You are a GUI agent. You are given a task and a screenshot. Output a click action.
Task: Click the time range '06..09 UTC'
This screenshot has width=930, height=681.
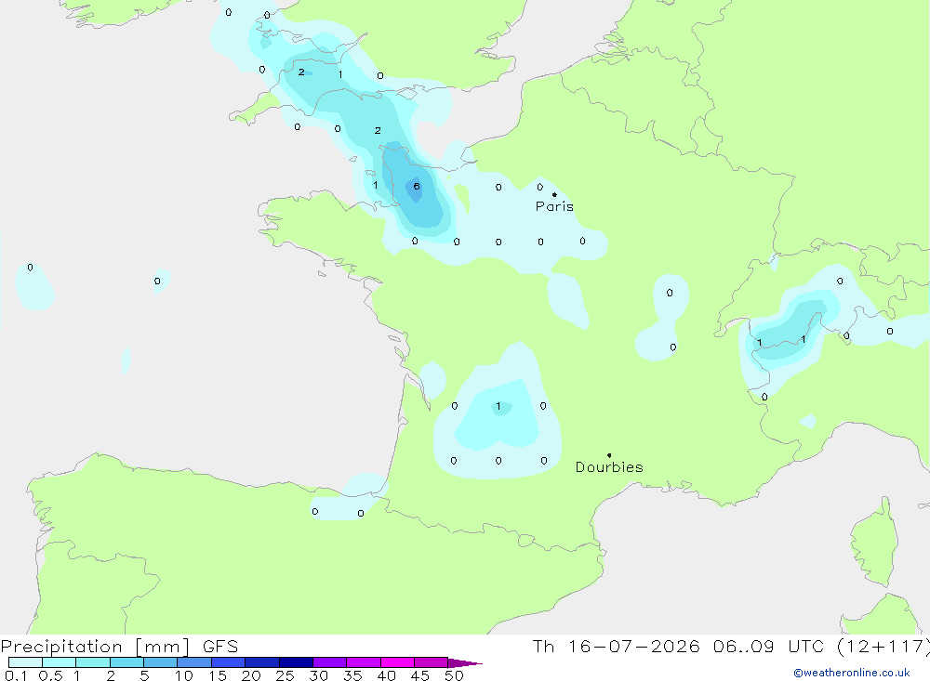pyautogui.click(x=769, y=647)
